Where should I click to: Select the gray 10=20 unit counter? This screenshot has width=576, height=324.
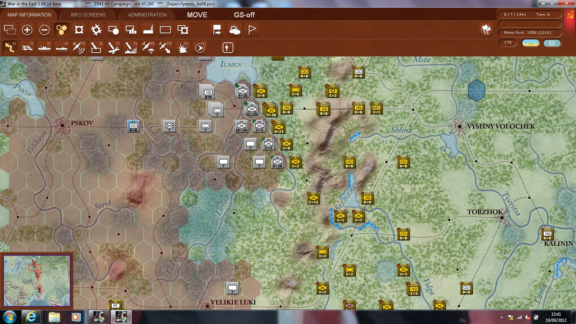click(241, 126)
